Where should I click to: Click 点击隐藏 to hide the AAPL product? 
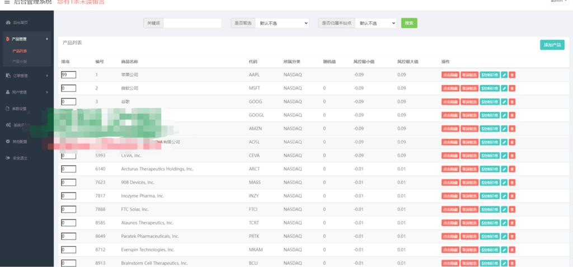[450, 74]
